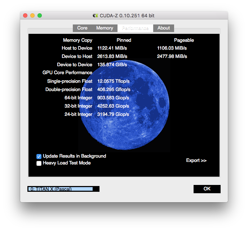Open the Memory tab
This screenshot has width=248, height=231.
[x=105, y=28]
